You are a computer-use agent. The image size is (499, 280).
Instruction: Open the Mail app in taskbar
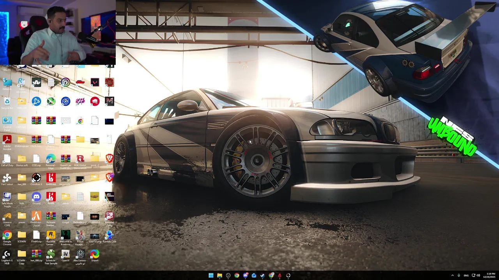point(254,275)
